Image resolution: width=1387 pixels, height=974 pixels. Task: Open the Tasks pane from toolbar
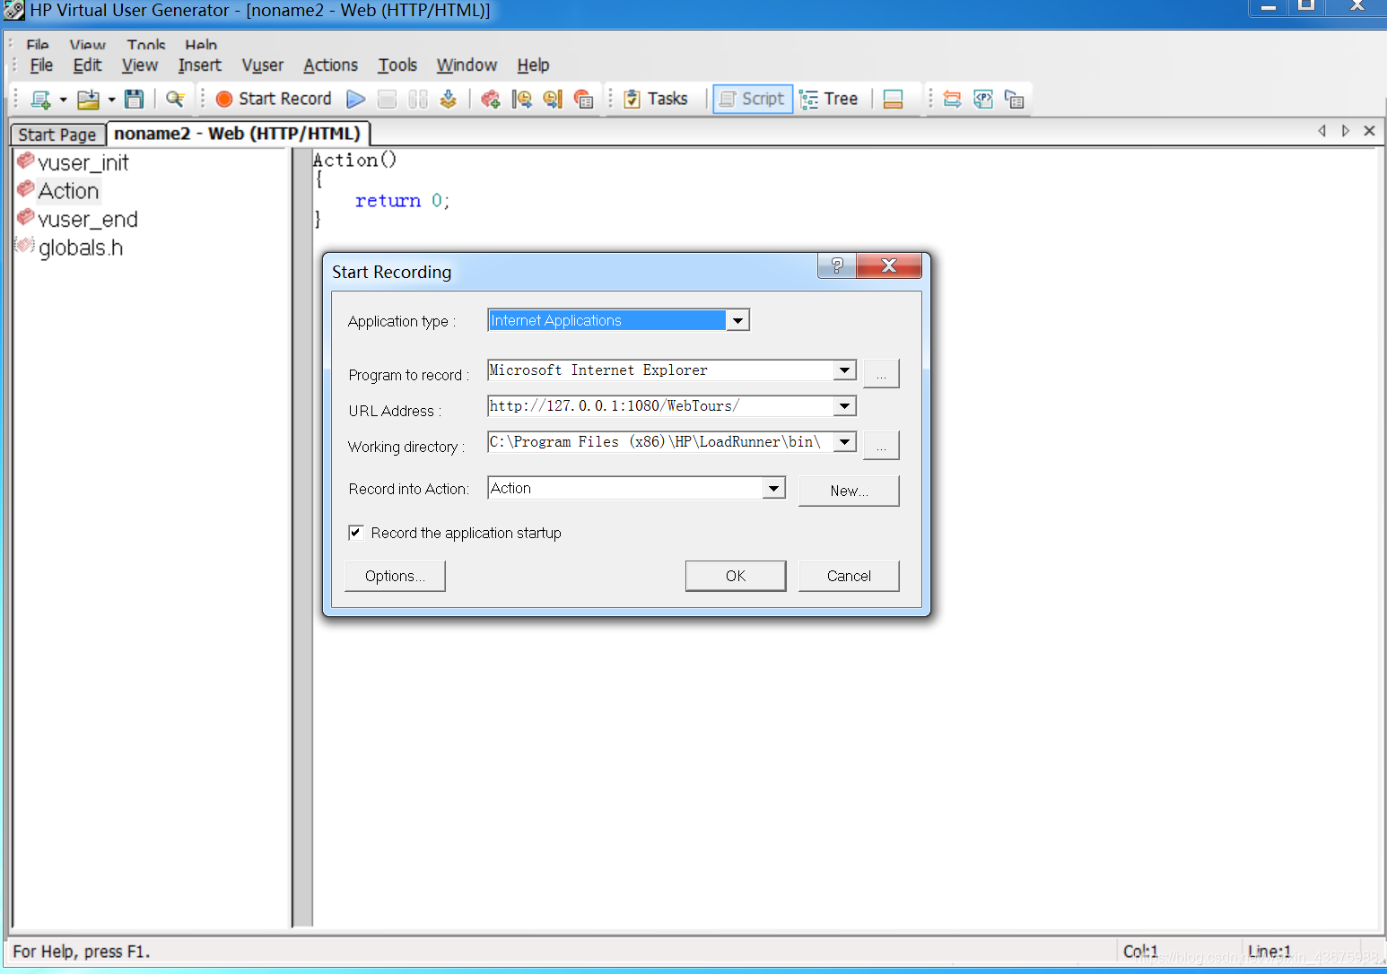(656, 99)
